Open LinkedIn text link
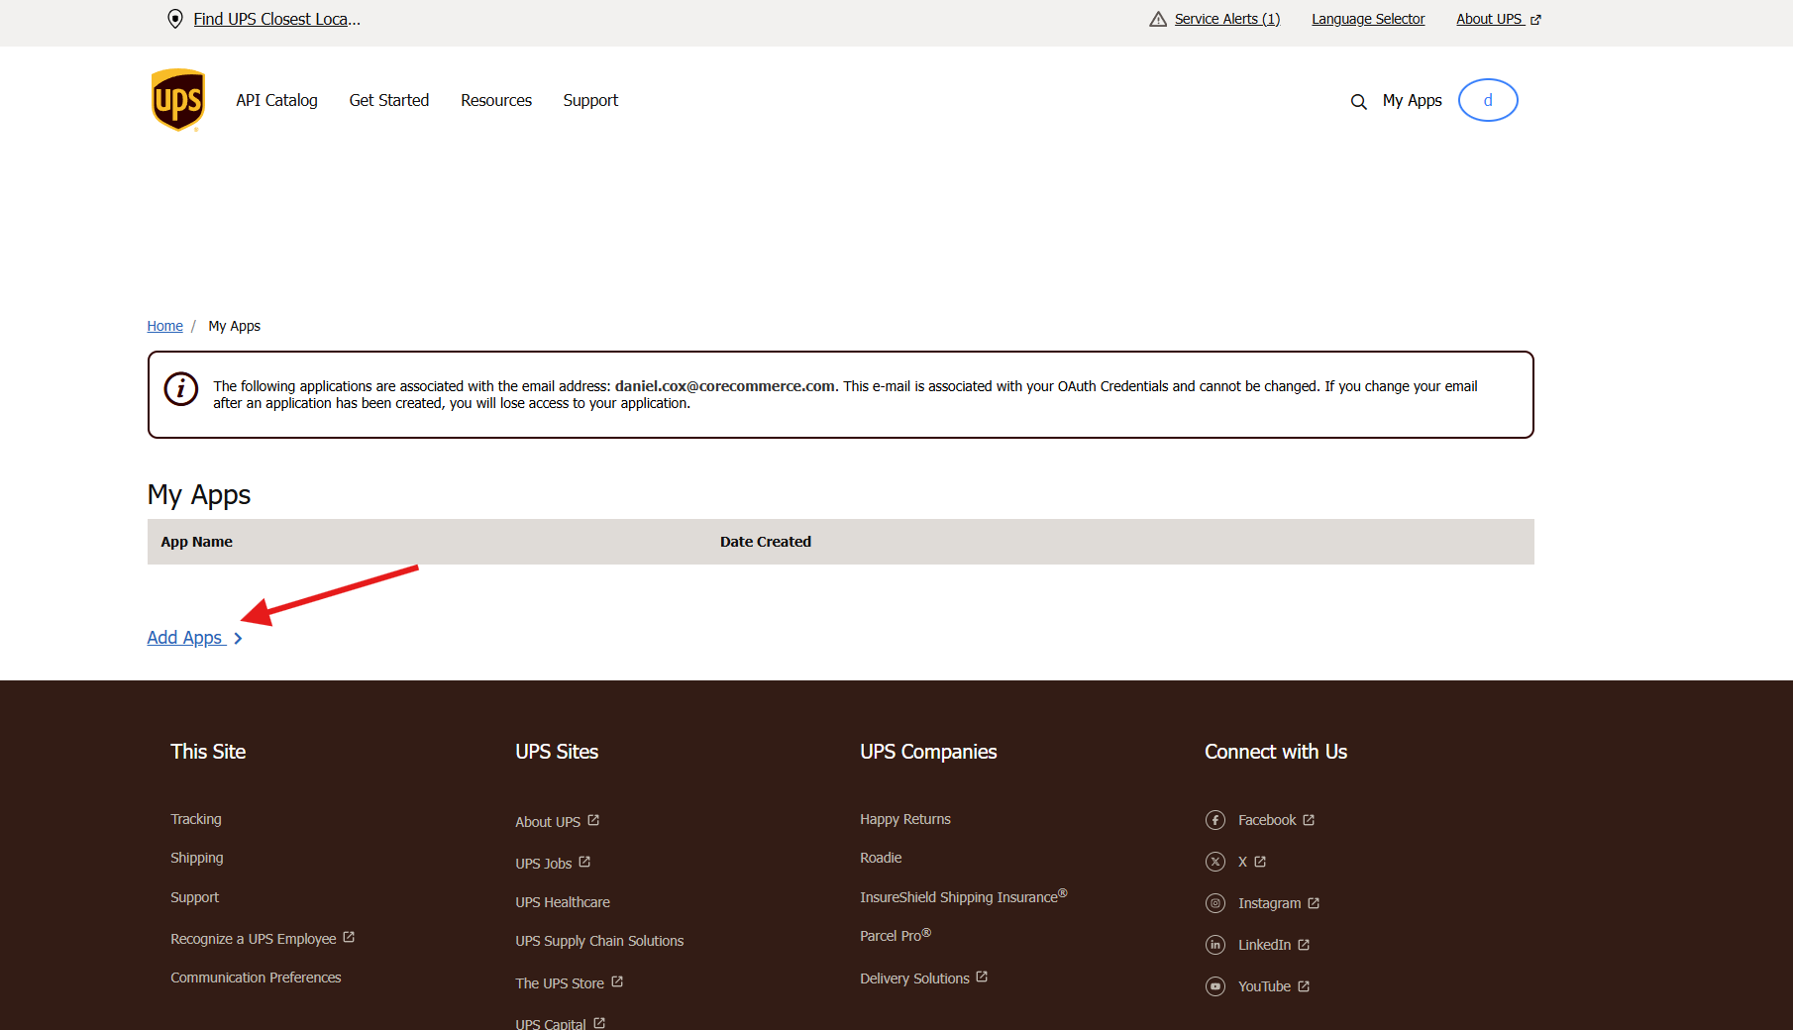This screenshot has width=1793, height=1030. [x=1265, y=945]
